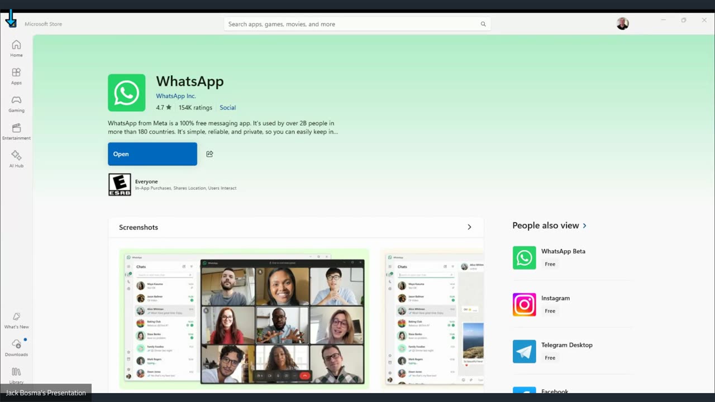Open the Social category link
This screenshot has width=715, height=402.
(228, 108)
